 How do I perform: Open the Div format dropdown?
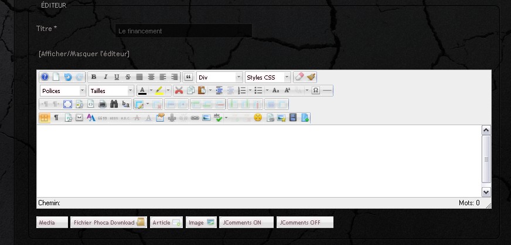[220, 77]
